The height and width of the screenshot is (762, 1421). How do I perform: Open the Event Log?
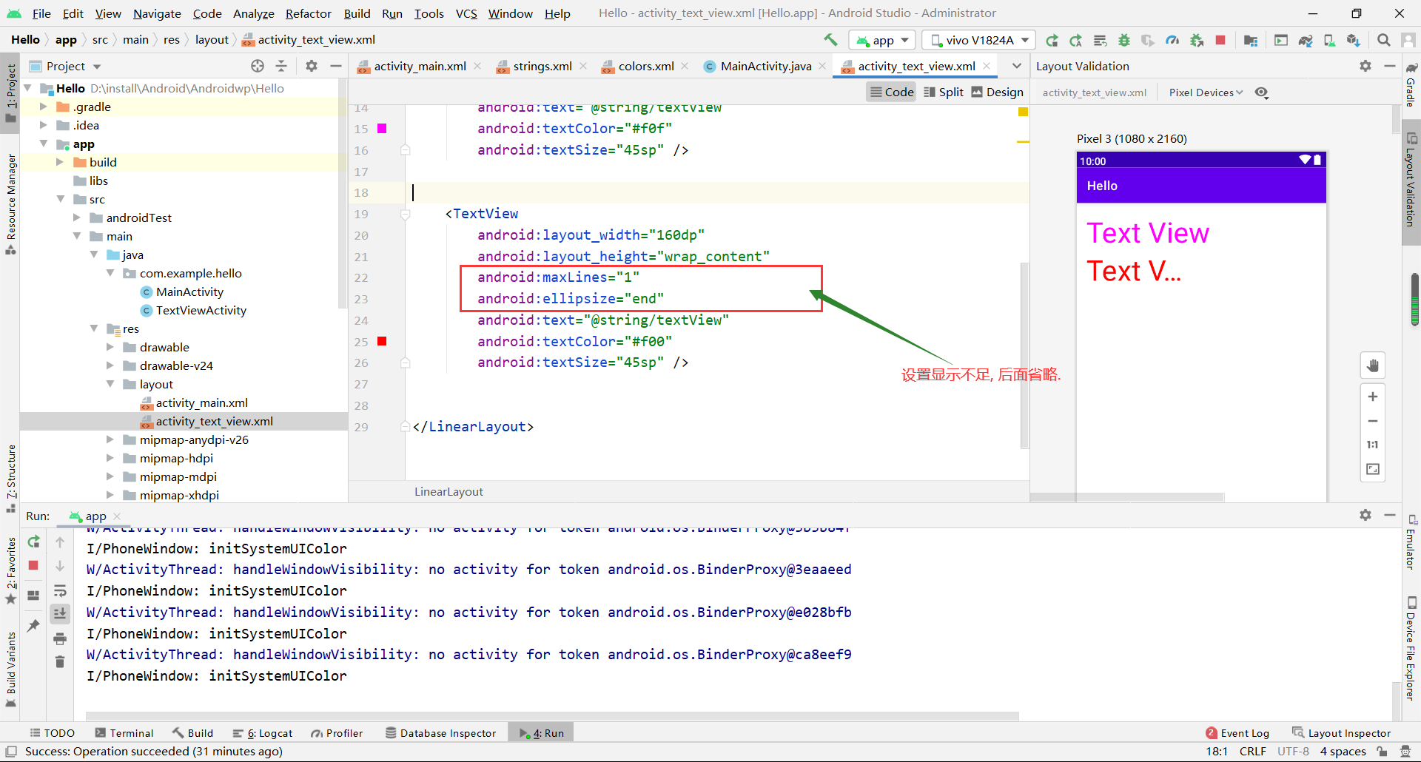[x=1237, y=733]
